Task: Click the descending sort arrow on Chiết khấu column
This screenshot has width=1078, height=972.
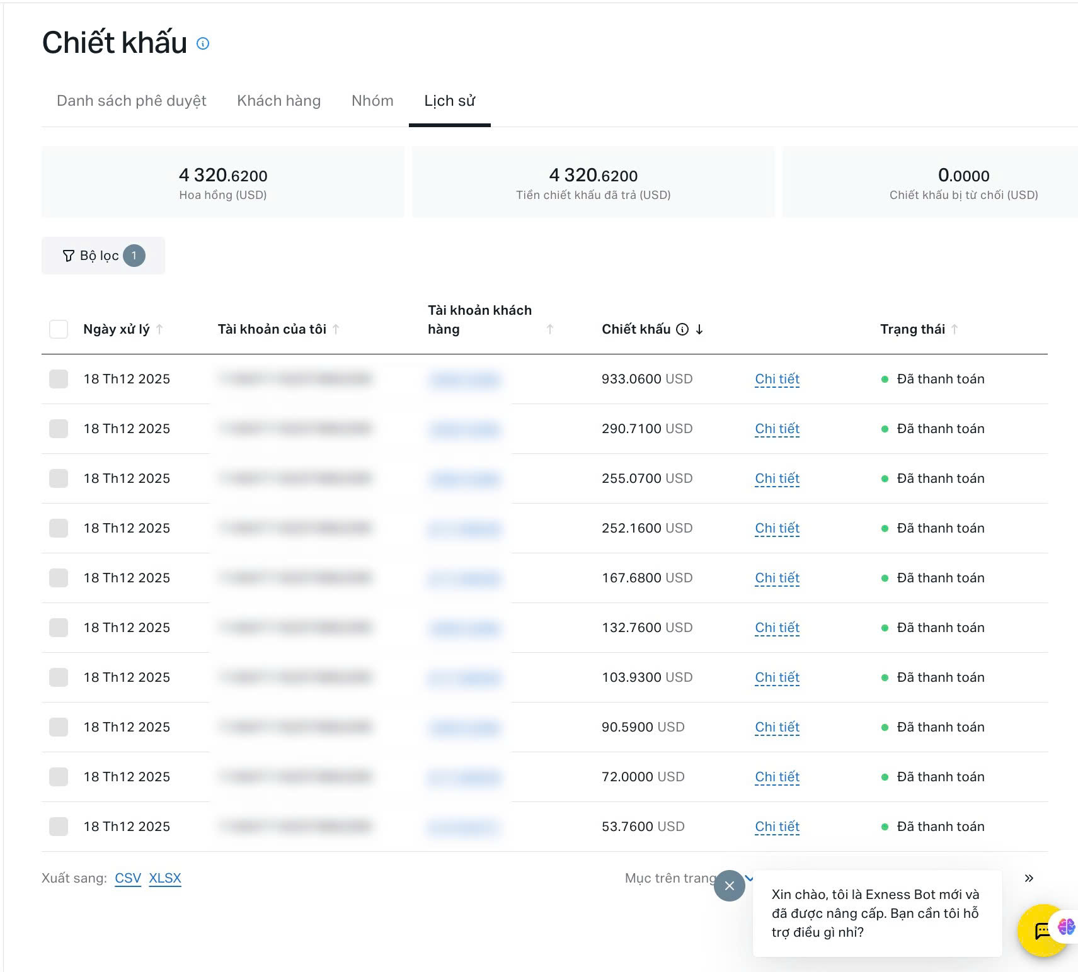Action: tap(700, 329)
